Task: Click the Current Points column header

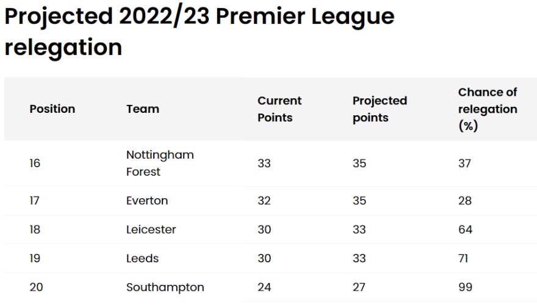Action: 279,109
